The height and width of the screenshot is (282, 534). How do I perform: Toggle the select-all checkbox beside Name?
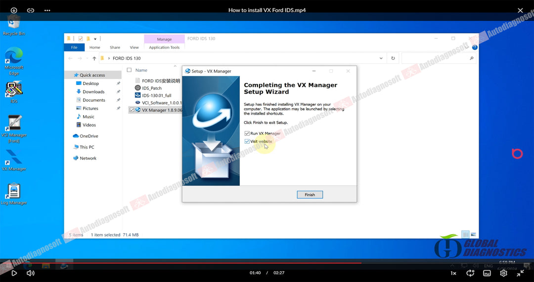coord(129,70)
